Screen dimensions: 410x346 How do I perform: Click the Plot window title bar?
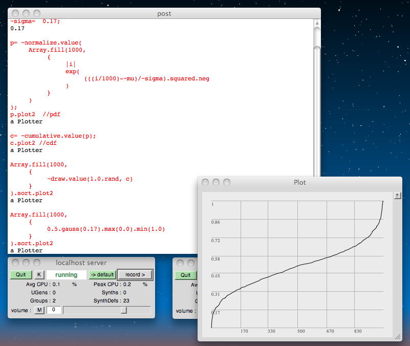[299, 182]
